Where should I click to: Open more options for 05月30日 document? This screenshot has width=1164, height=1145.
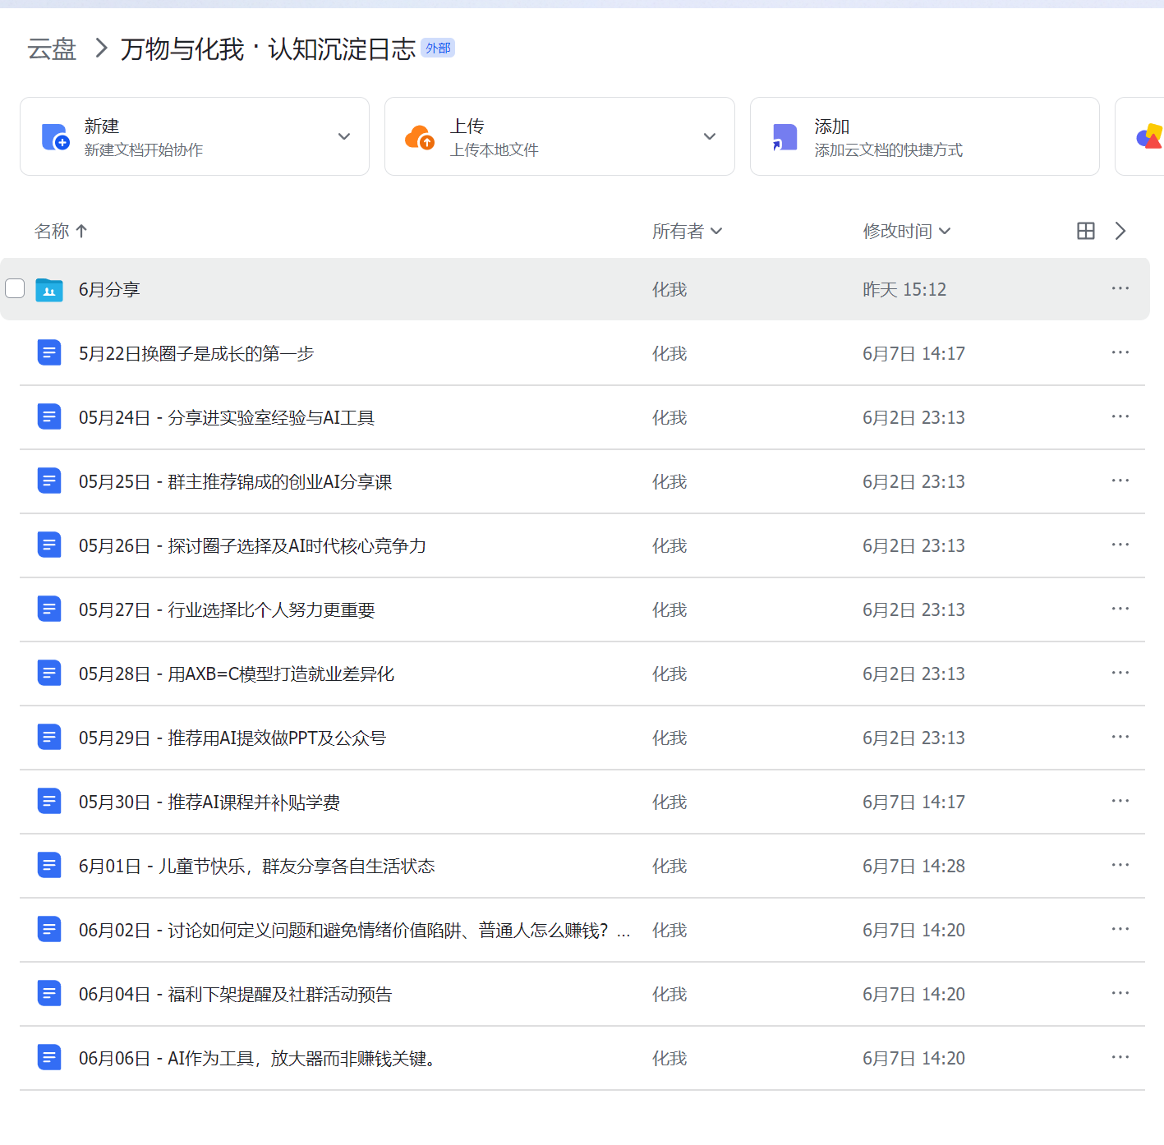1120,801
